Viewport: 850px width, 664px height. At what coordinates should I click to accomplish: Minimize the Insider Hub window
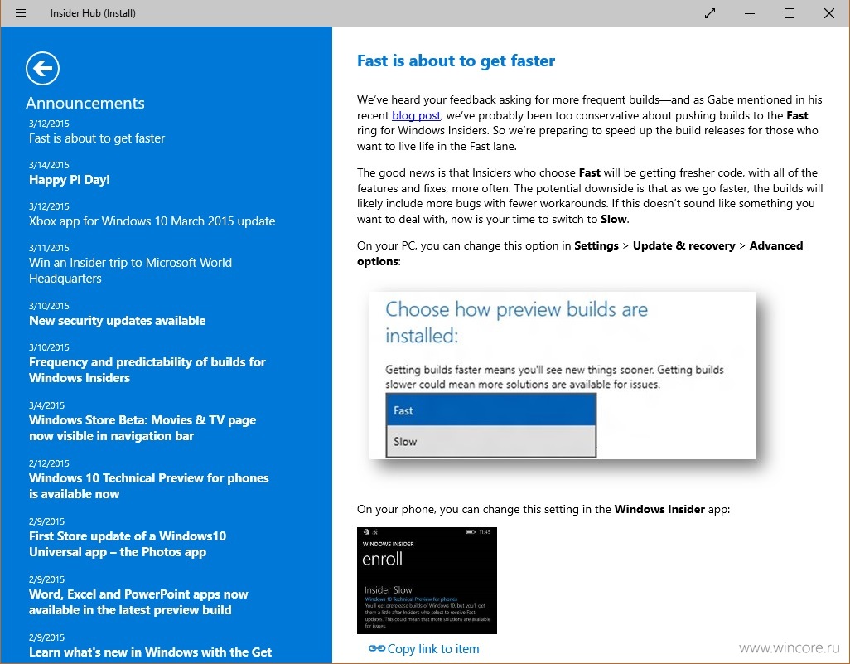(750, 13)
